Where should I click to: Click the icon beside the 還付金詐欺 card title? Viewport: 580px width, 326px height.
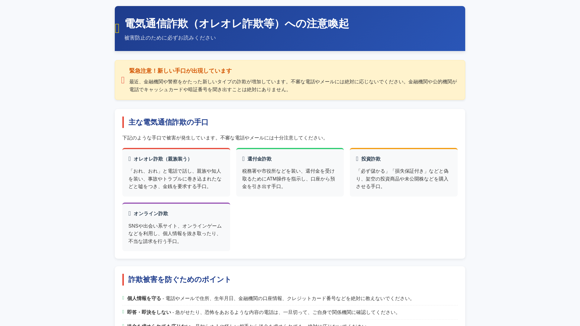(243, 159)
